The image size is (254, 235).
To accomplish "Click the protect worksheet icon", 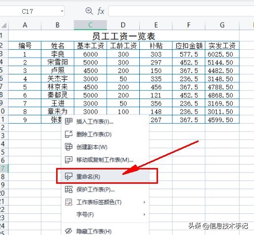I will pos(68,189).
